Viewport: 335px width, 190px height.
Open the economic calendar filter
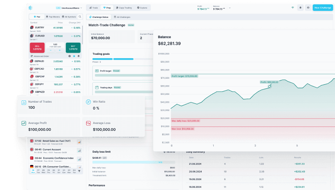click(x=79, y=171)
